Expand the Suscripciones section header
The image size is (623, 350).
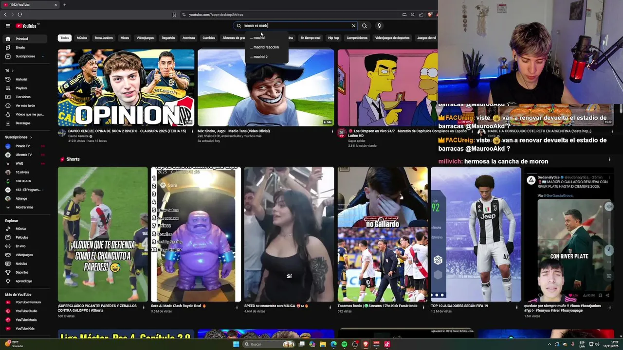point(18,137)
